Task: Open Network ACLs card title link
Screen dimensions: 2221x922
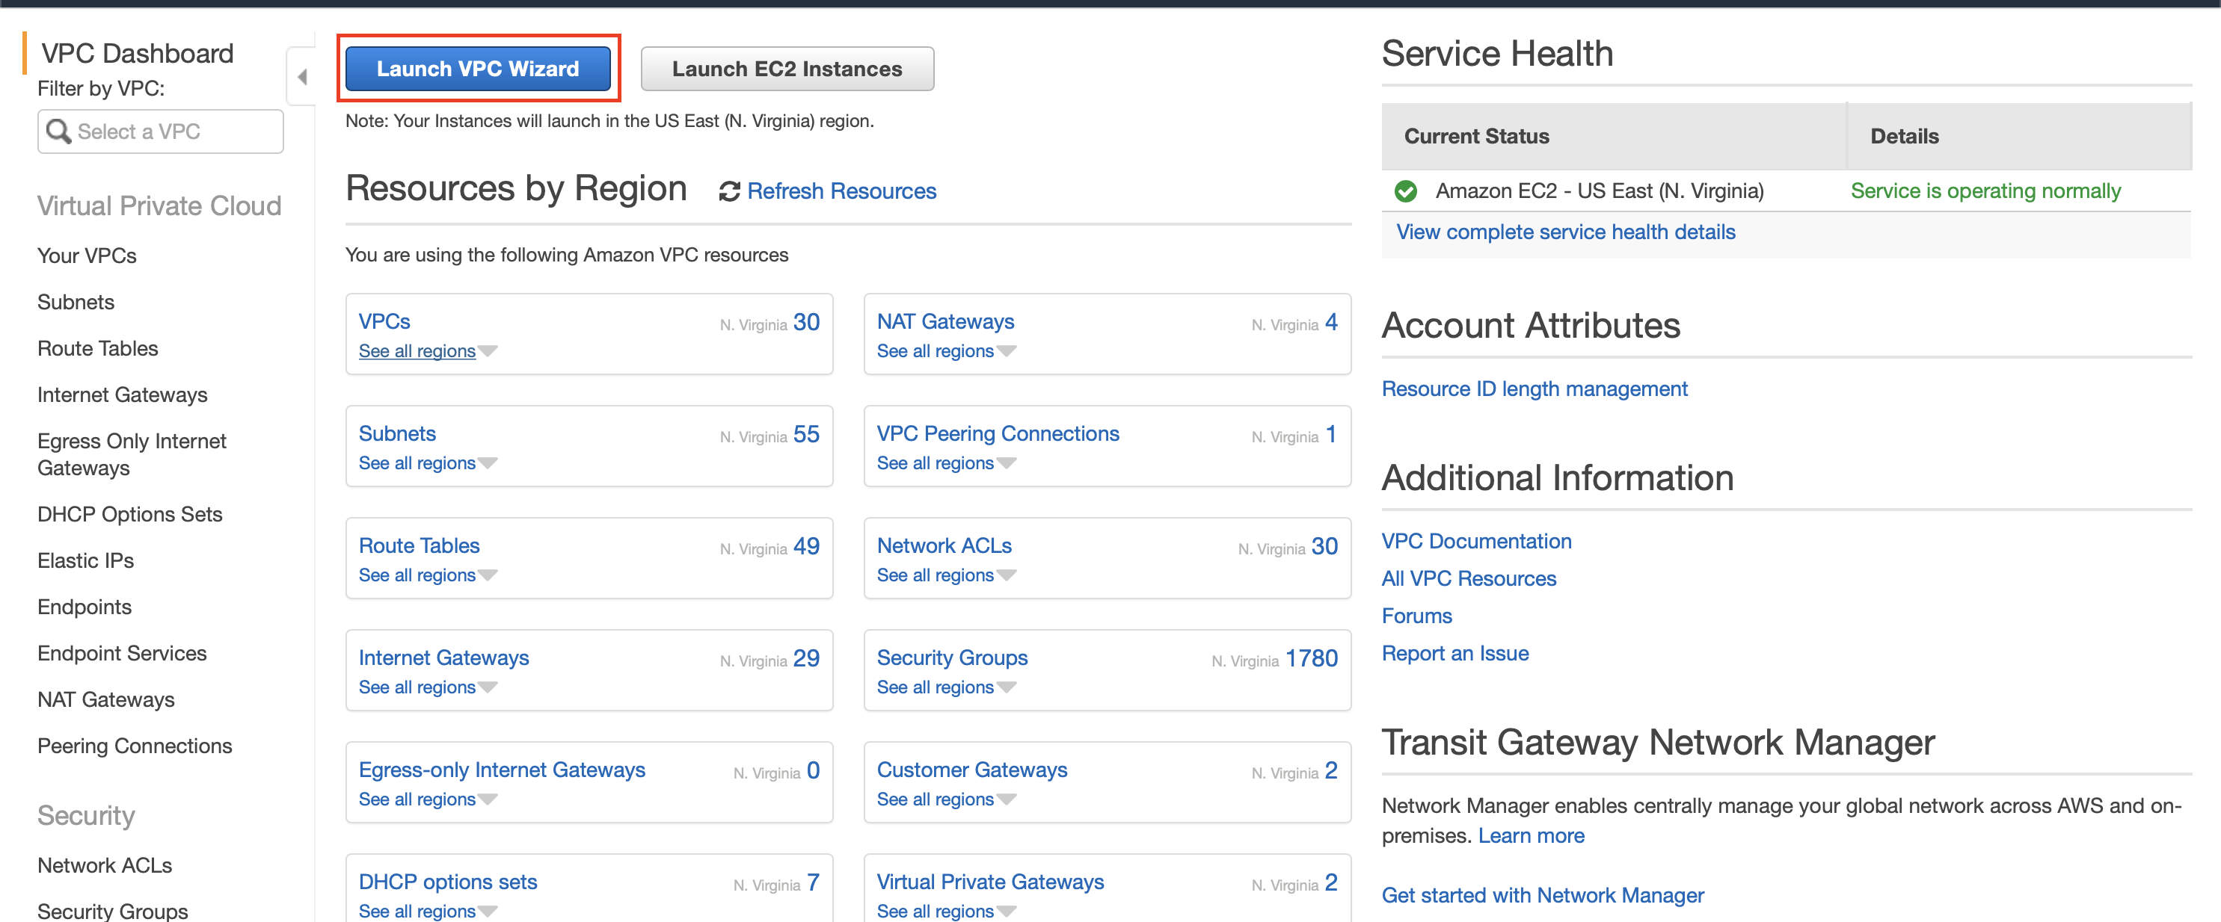Action: [944, 545]
